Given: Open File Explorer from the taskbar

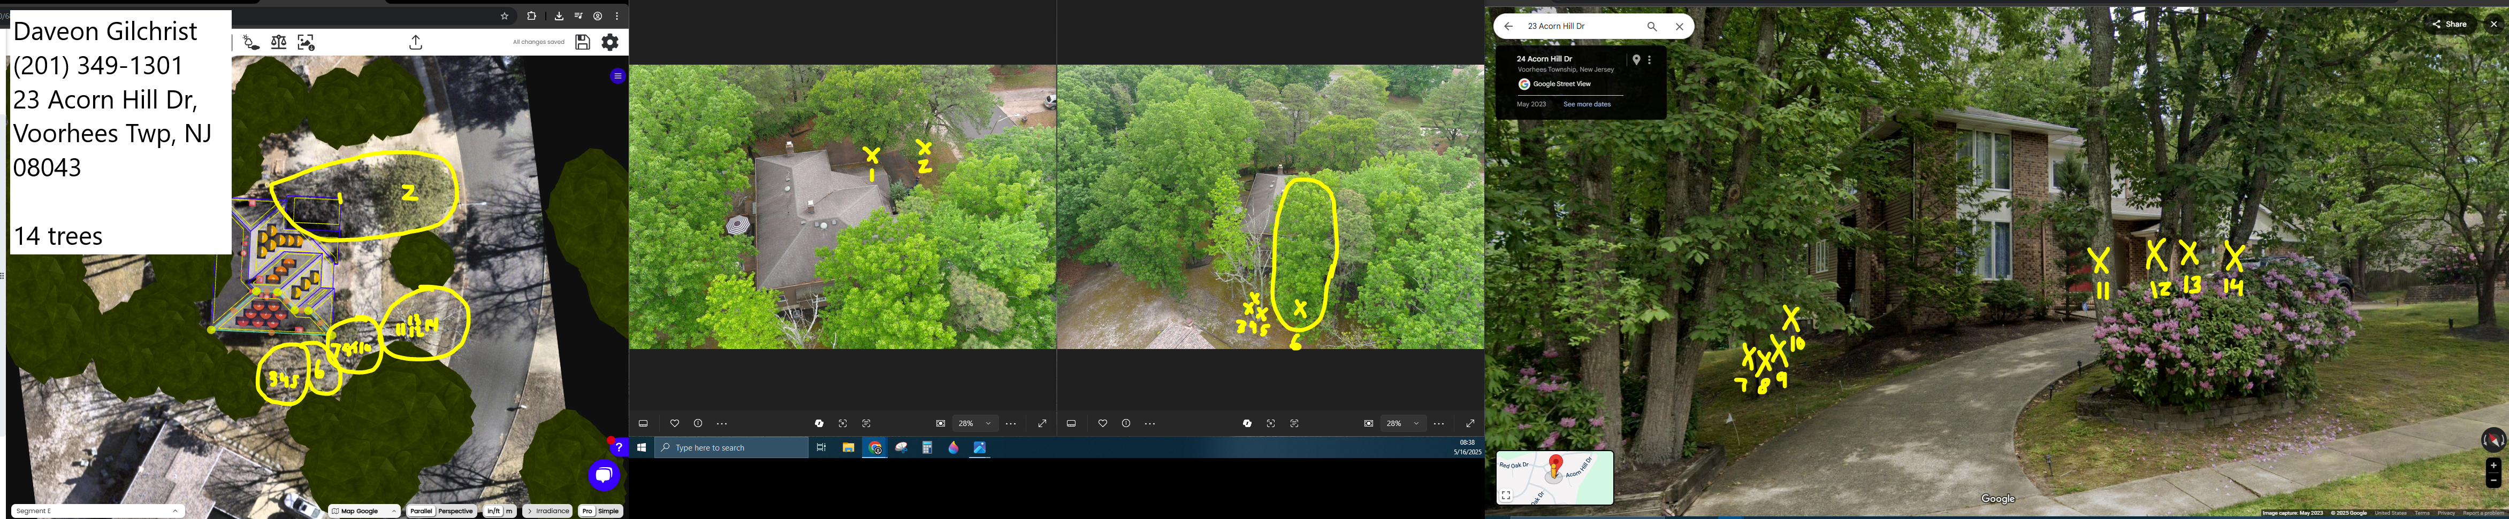Looking at the screenshot, I should [848, 448].
